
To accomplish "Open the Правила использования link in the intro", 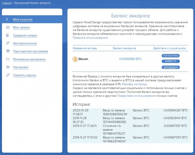I will (90, 38).
